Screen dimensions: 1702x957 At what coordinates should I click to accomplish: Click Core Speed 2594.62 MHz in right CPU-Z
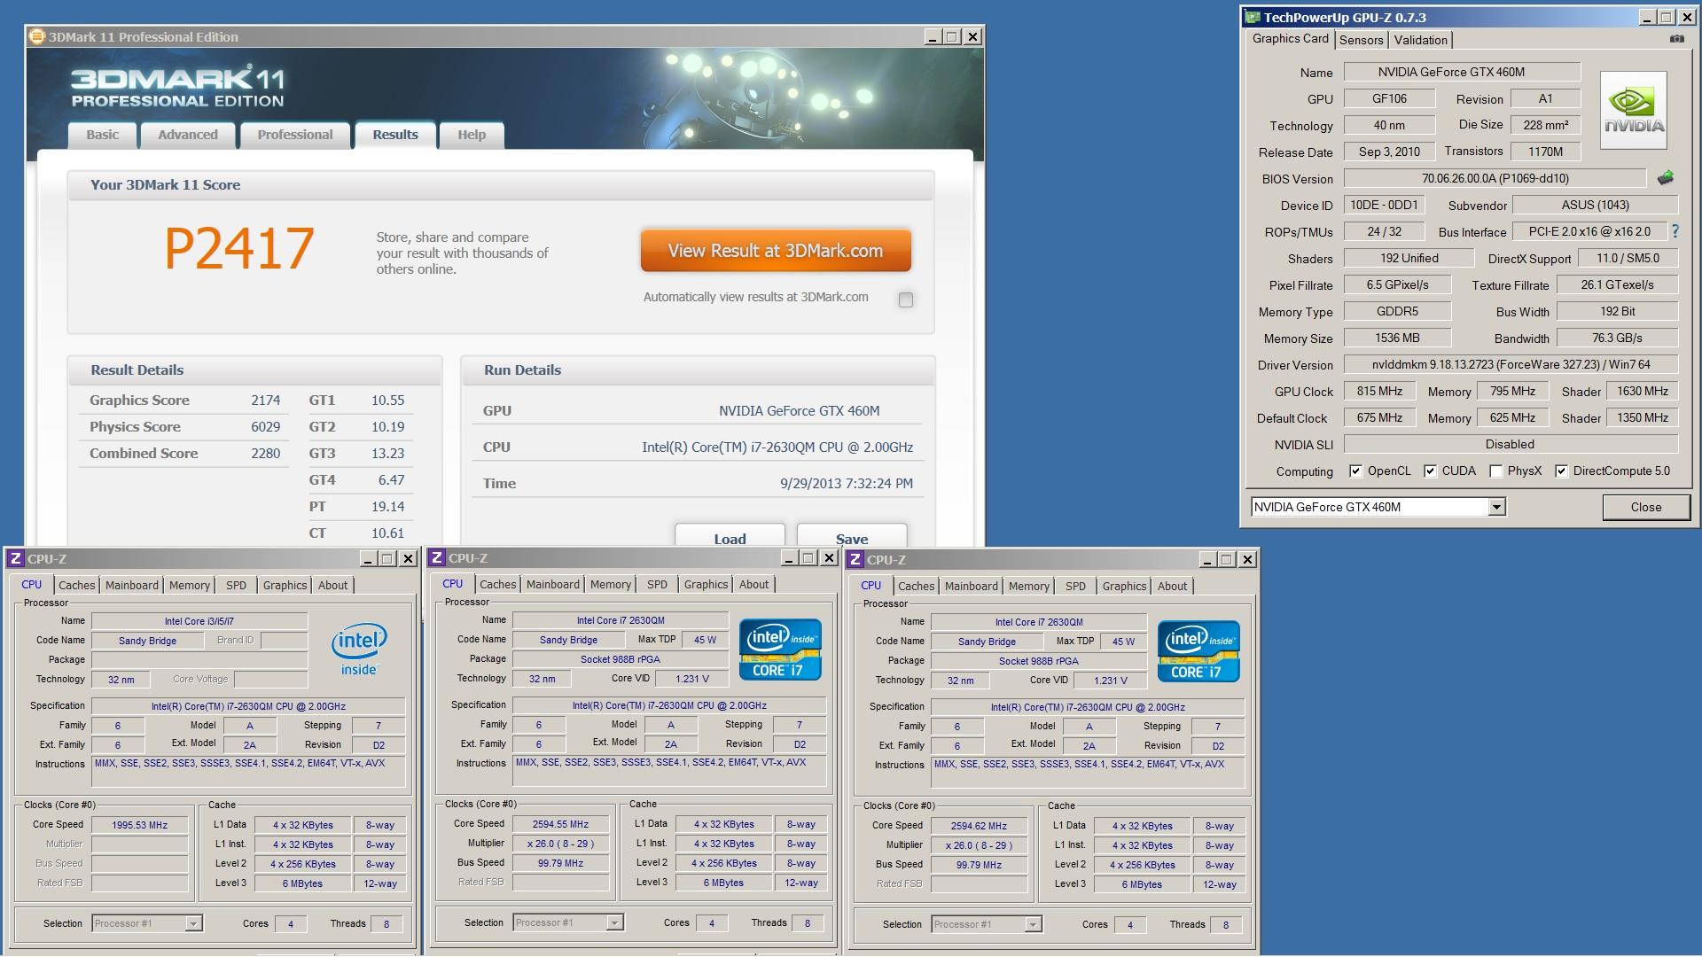[x=979, y=825]
